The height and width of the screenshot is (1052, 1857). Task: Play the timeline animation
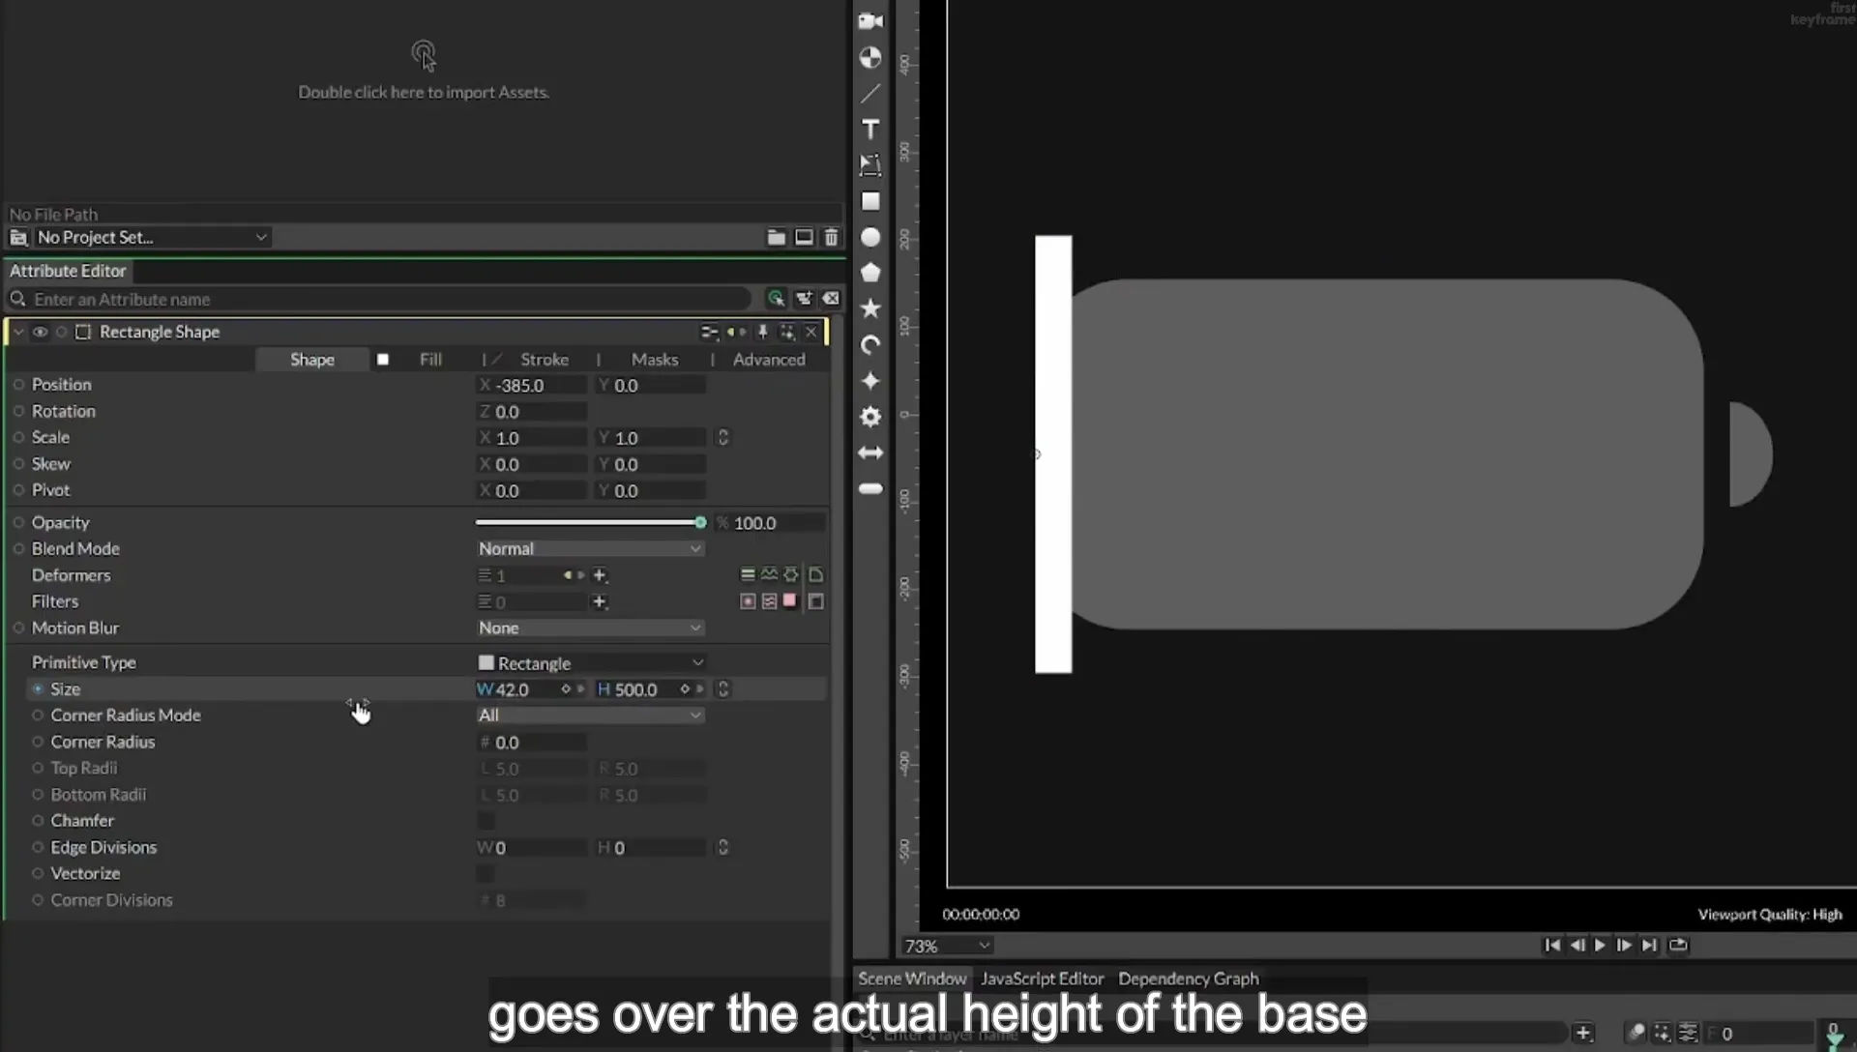point(1600,946)
